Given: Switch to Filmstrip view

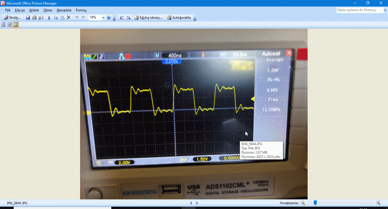Looking at the screenshot, I should point(9,25).
